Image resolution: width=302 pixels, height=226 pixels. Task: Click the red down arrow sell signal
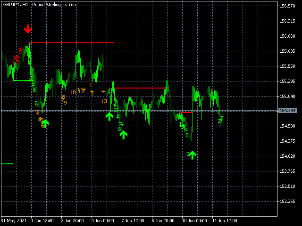[x=28, y=29]
